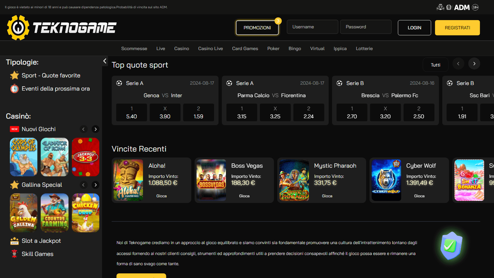The height and width of the screenshot is (278, 494).
Task: Click the NEW badge next to Nuovi Giochi
Action: point(14,129)
